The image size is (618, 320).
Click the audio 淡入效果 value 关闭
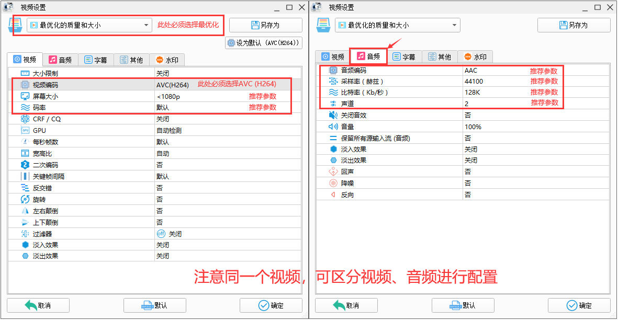click(x=471, y=149)
